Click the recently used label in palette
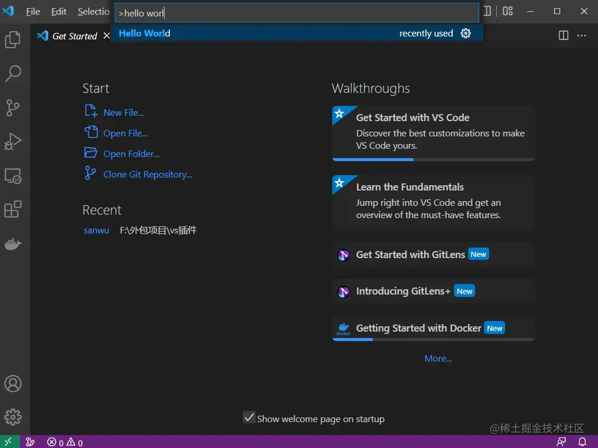The height and width of the screenshot is (448, 598). (426, 34)
